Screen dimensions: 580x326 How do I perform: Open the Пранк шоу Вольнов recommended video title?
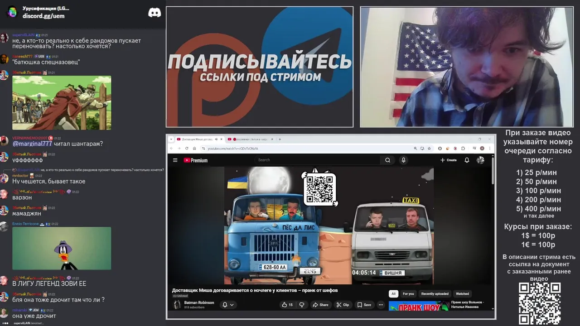tap(467, 304)
